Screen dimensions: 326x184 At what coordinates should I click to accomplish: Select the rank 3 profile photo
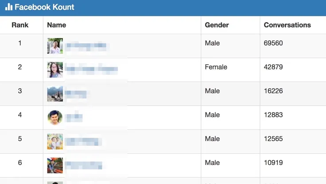point(55,94)
